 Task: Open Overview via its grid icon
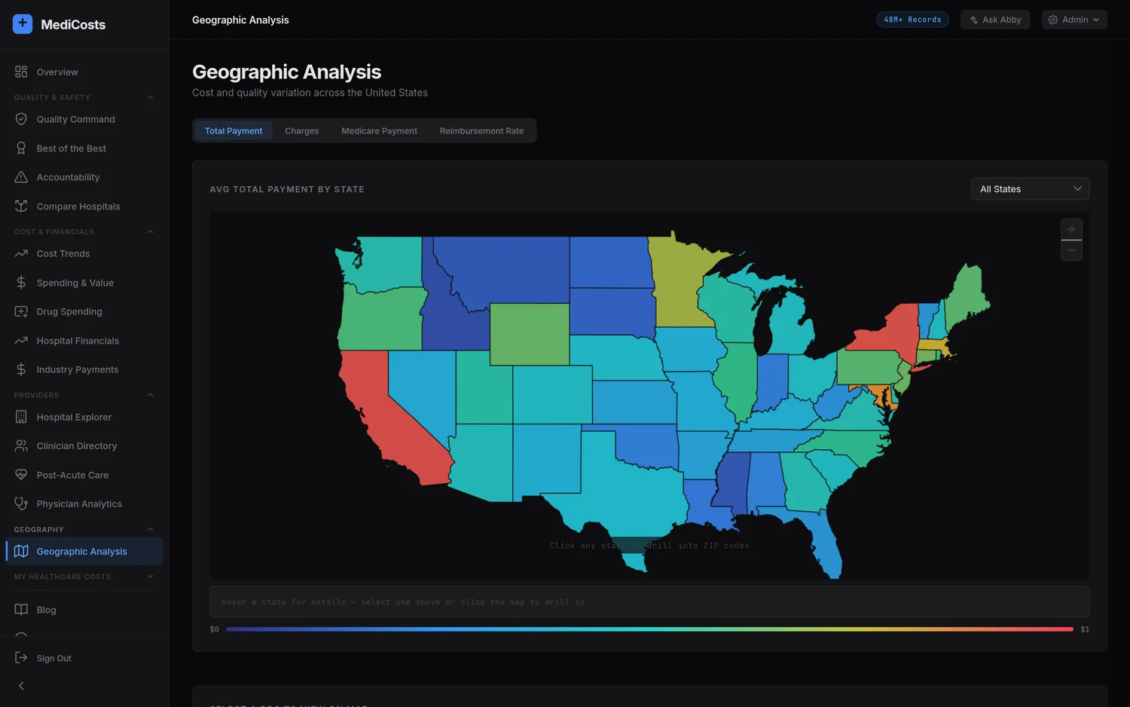pyautogui.click(x=21, y=72)
